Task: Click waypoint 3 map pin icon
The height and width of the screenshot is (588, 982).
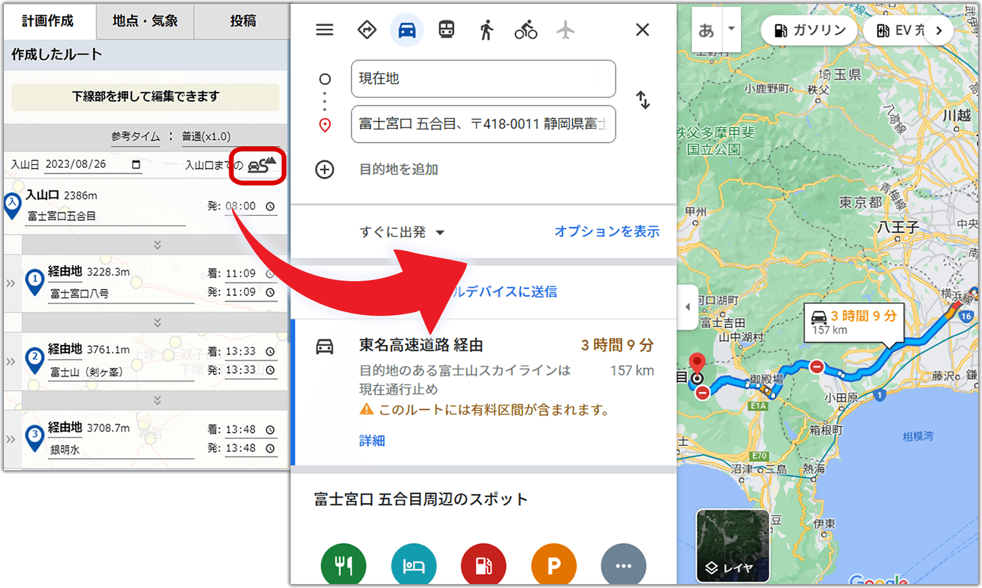Action: (34, 438)
